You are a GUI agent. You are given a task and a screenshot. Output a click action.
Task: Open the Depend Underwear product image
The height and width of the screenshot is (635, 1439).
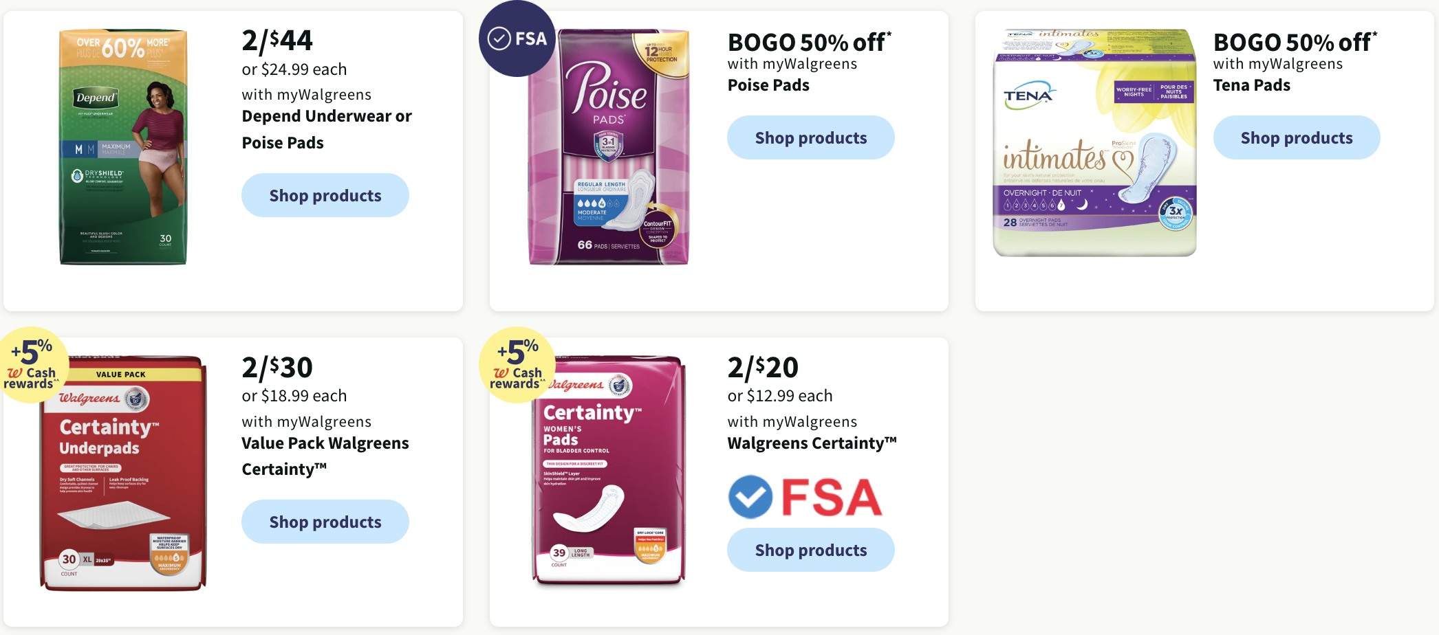(123, 146)
